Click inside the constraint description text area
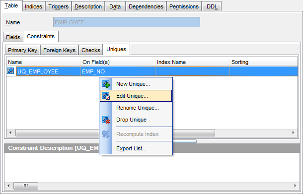Screen dimensions: 303x194 [152, 167]
